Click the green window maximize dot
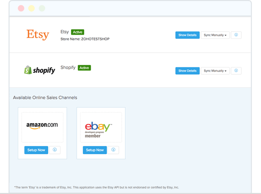 pos(42,8)
